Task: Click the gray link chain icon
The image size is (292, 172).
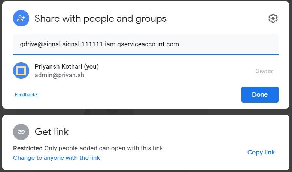Action: tap(21, 132)
